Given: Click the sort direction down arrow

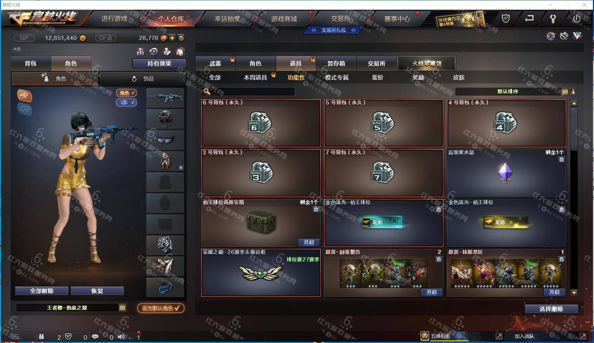Looking at the screenshot, I should click(x=573, y=92).
